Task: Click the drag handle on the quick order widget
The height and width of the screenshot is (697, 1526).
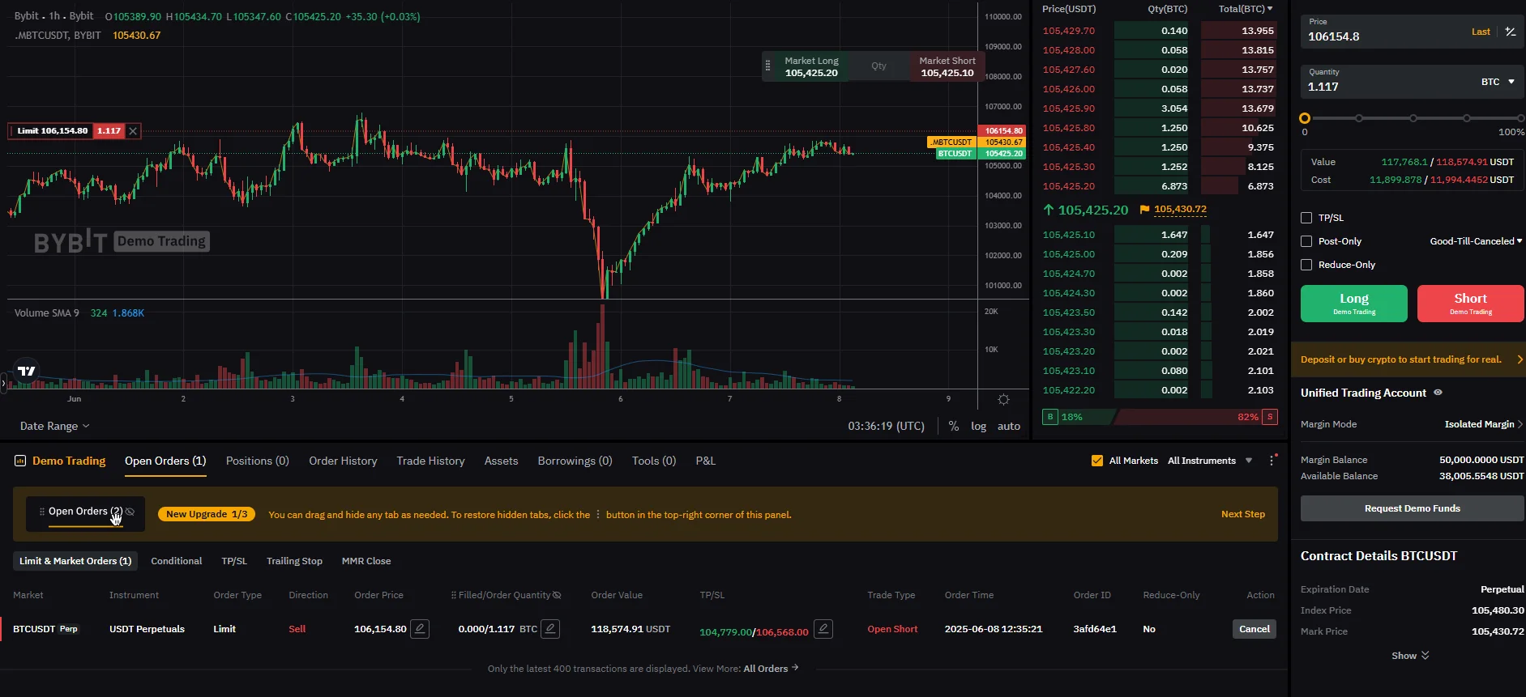Action: (x=767, y=66)
